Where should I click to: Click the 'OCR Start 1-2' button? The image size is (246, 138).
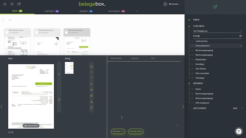tap(118, 131)
